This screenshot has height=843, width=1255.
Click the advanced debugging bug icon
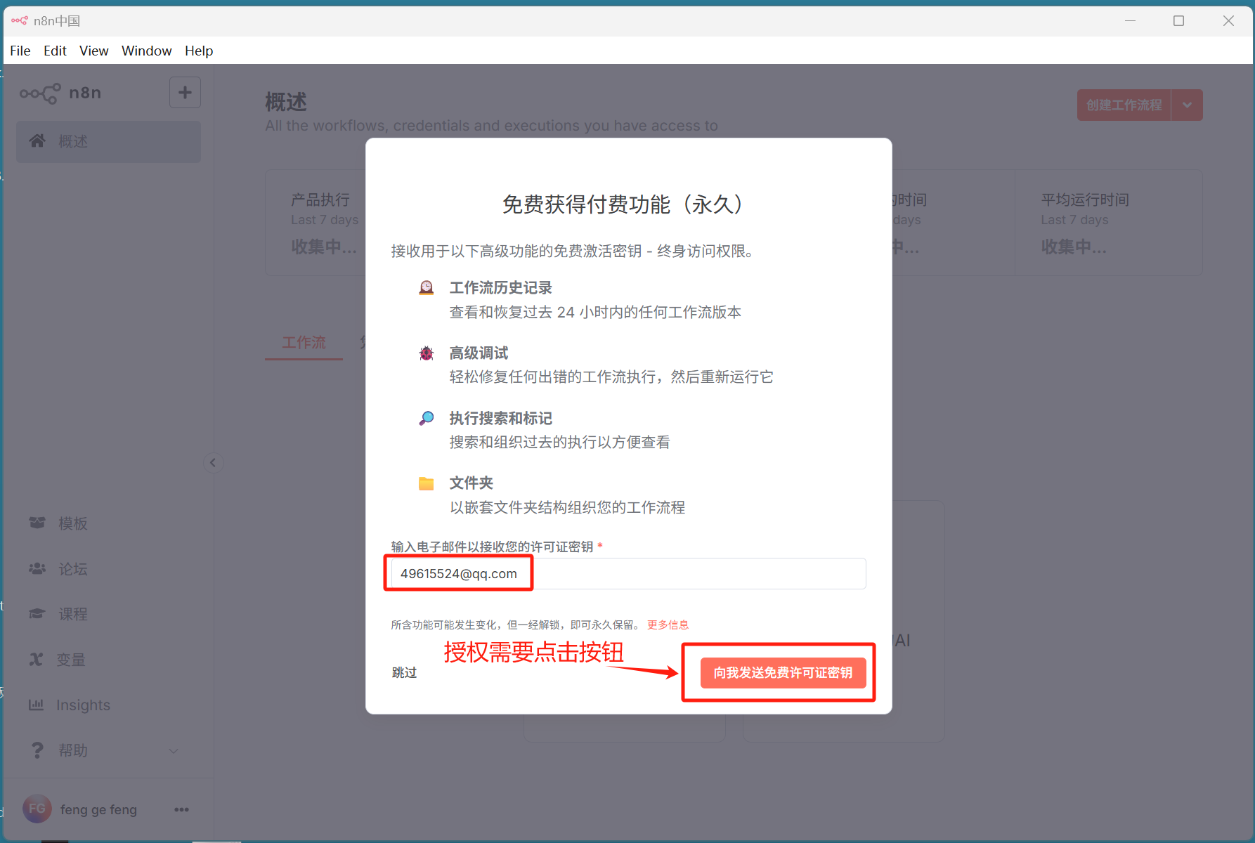coord(426,353)
